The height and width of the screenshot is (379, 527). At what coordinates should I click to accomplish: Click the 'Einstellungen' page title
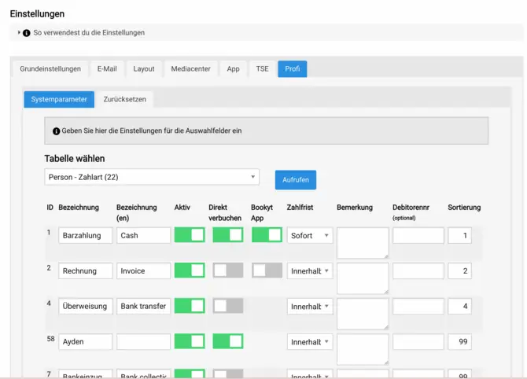click(x=37, y=14)
